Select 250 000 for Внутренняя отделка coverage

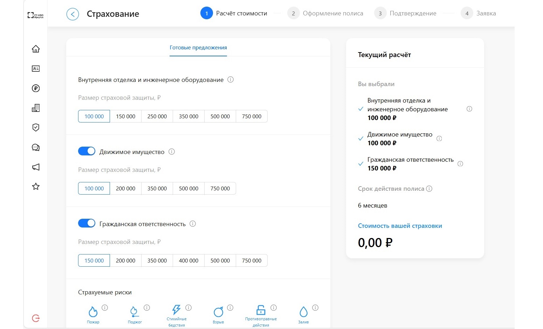(x=157, y=116)
